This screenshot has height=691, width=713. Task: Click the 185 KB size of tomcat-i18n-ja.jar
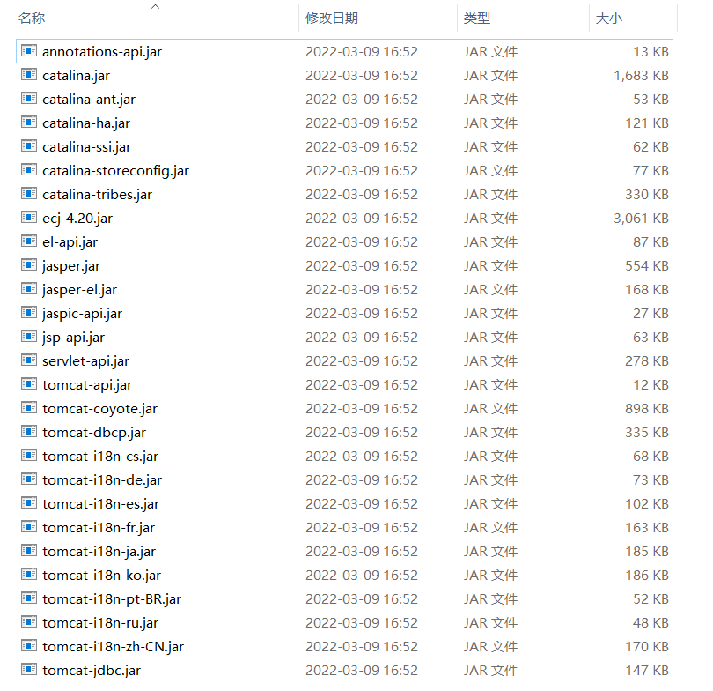[647, 551]
